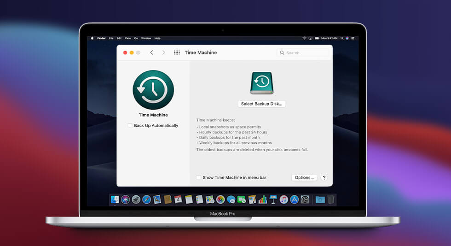This screenshot has height=246, width=451.
Task: Open Keynote from the dock
Action: (x=273, y=199)
